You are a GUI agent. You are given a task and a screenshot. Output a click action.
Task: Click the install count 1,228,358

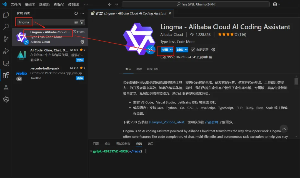200,35
